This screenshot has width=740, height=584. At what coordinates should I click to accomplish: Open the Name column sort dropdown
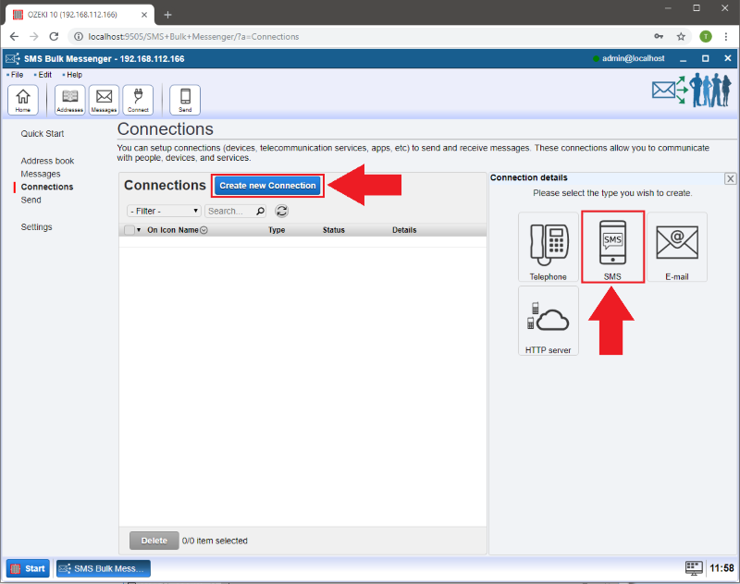pyautogui.click(x=203, y=230)
